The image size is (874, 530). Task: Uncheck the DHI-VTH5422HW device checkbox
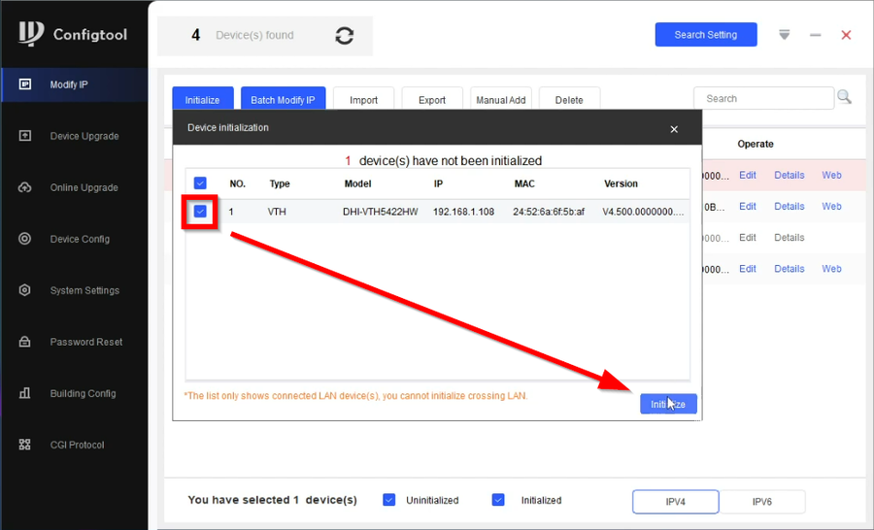pyautogui.click(x=200, y=212)
